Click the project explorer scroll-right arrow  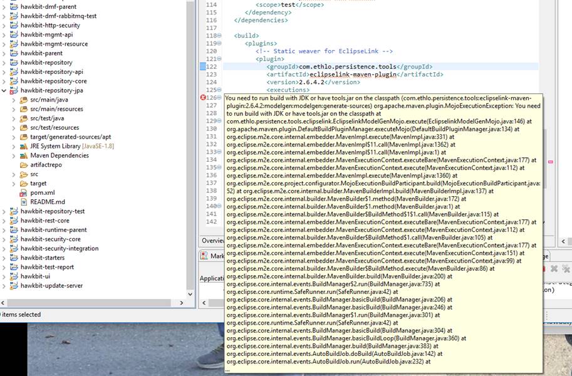(x=182, y=303)
